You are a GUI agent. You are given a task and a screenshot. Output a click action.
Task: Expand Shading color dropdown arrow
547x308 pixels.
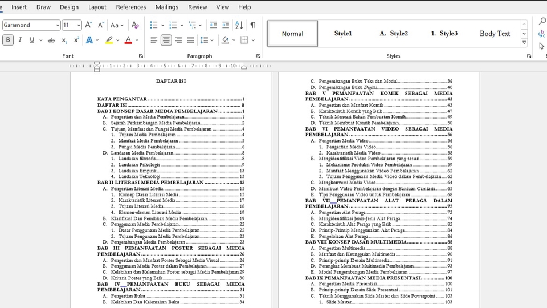pyautogui.click(x=234, y=40)
